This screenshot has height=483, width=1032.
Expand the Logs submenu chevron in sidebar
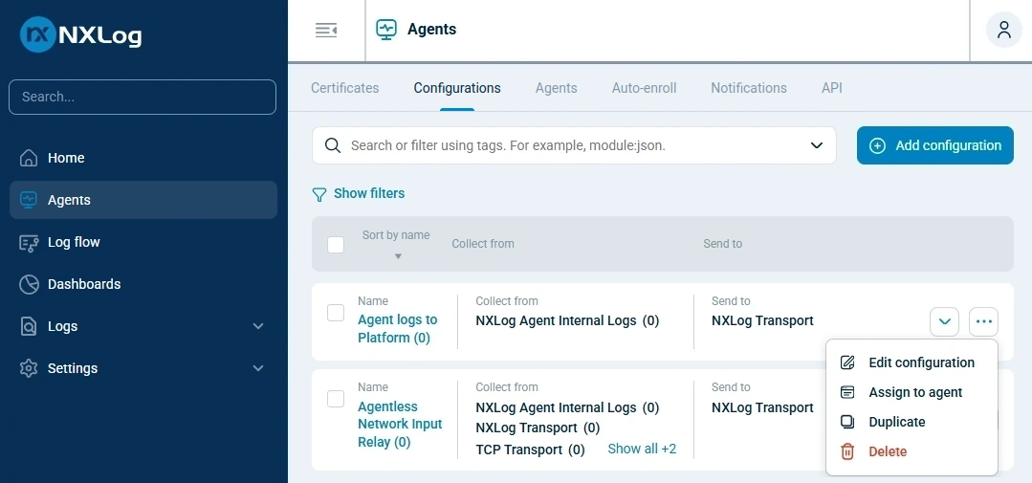tap(258, 326)
